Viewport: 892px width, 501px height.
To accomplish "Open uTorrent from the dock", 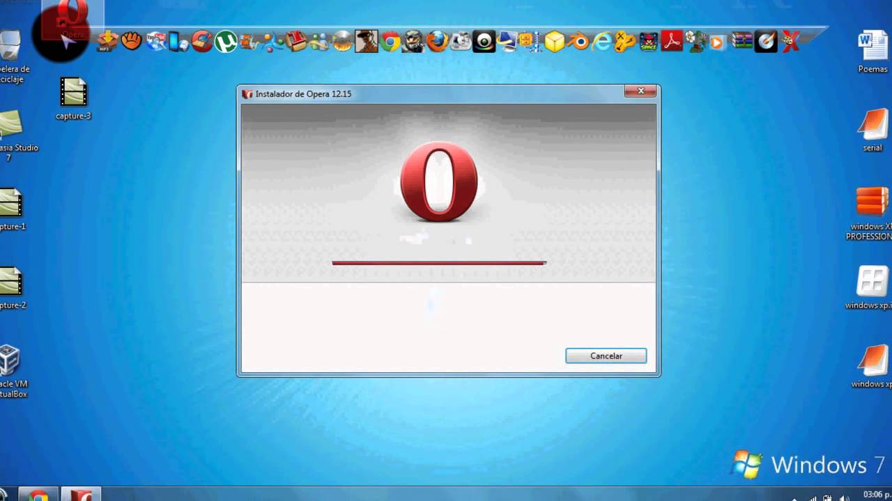I will click(226, 42).
